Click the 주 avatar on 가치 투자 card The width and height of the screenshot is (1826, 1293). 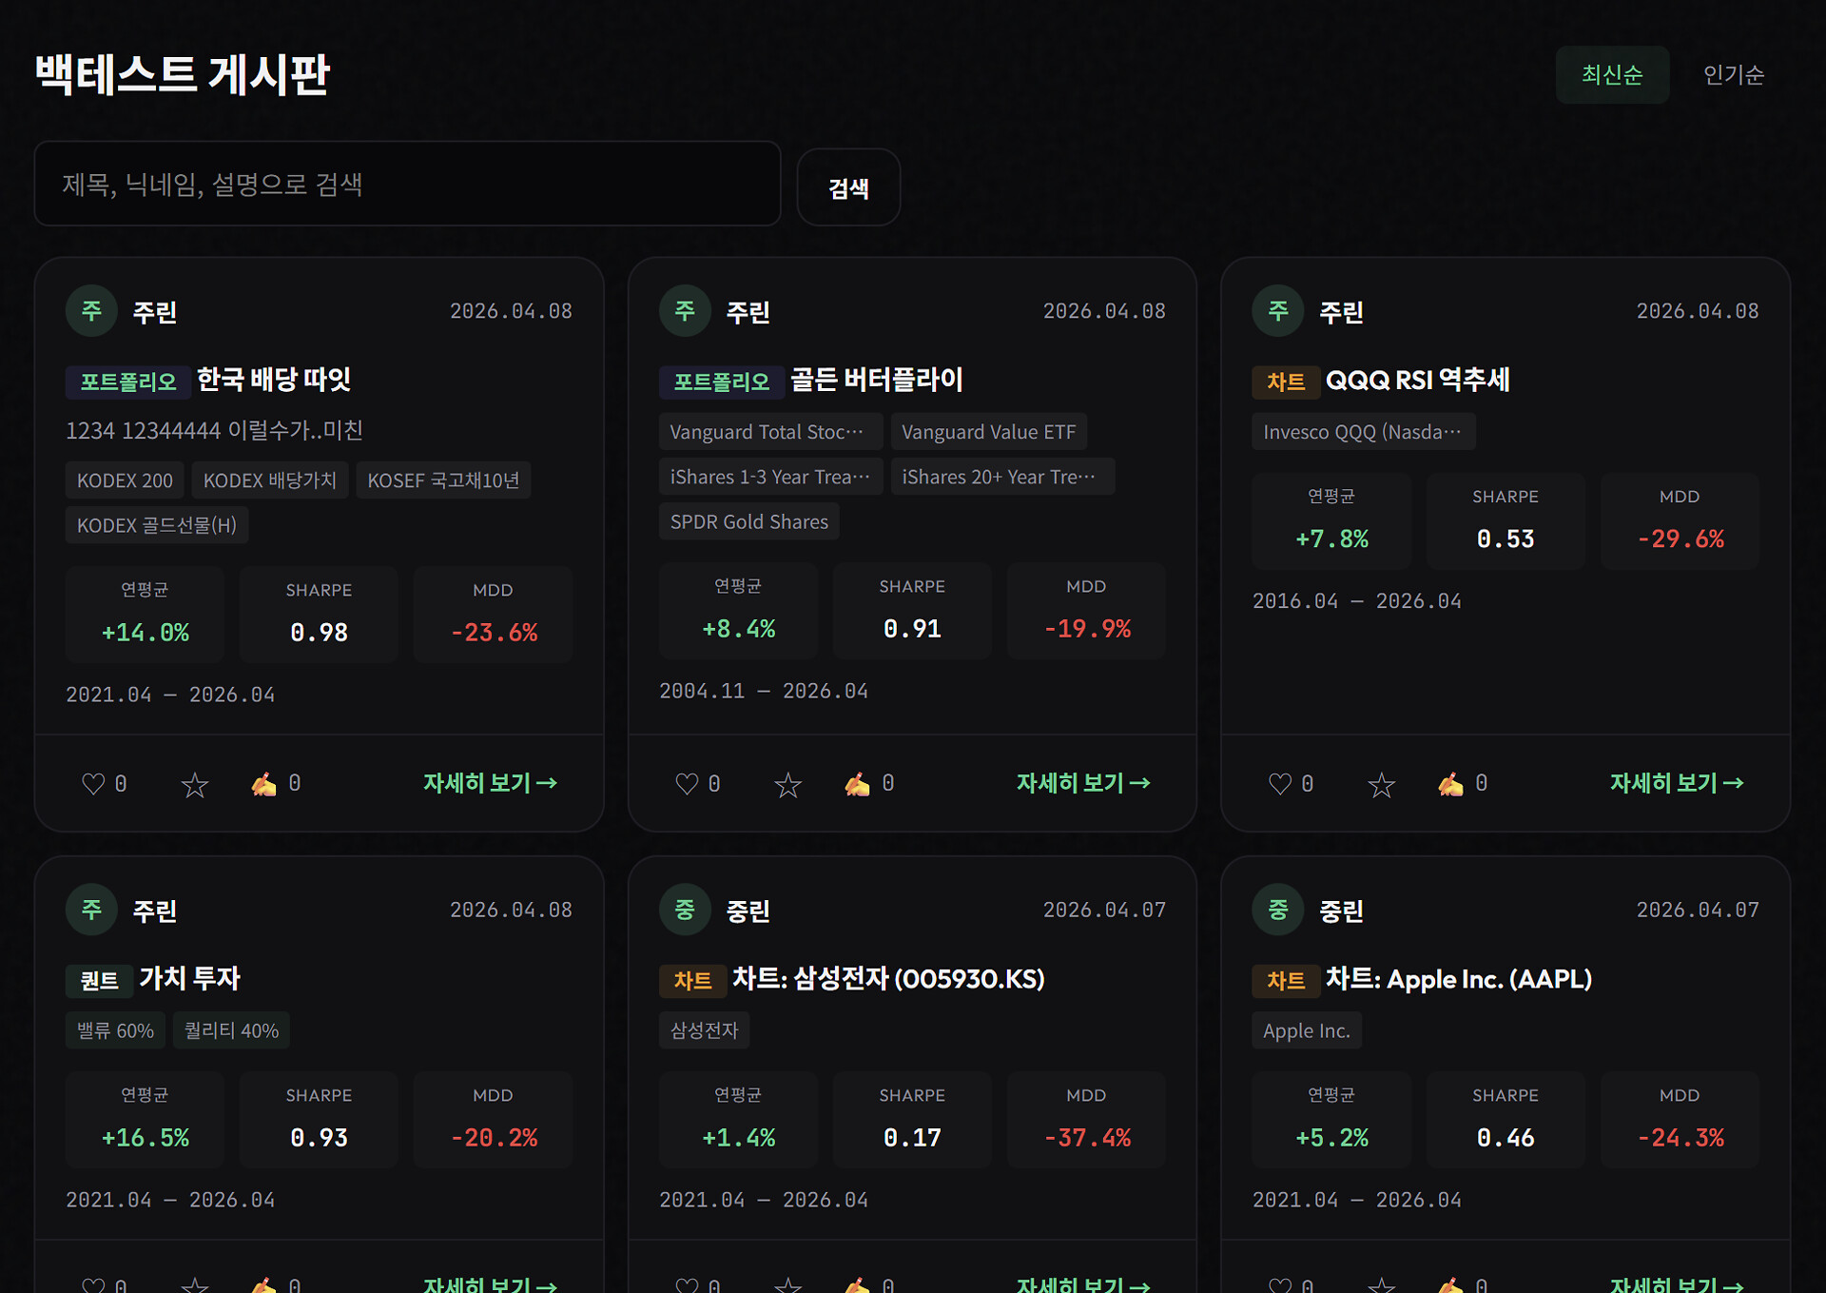pos(91,911)
